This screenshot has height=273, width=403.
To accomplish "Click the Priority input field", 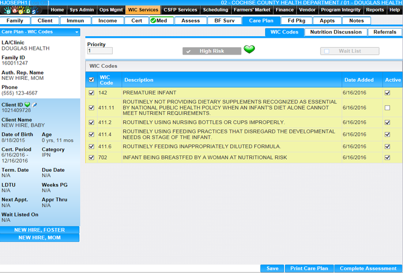I will [100, 51].
